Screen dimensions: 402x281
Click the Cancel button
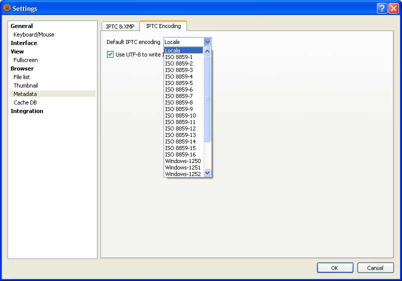375,268
